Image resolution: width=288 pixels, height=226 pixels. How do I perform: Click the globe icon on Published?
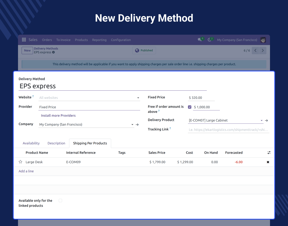[x=137, y=50]
